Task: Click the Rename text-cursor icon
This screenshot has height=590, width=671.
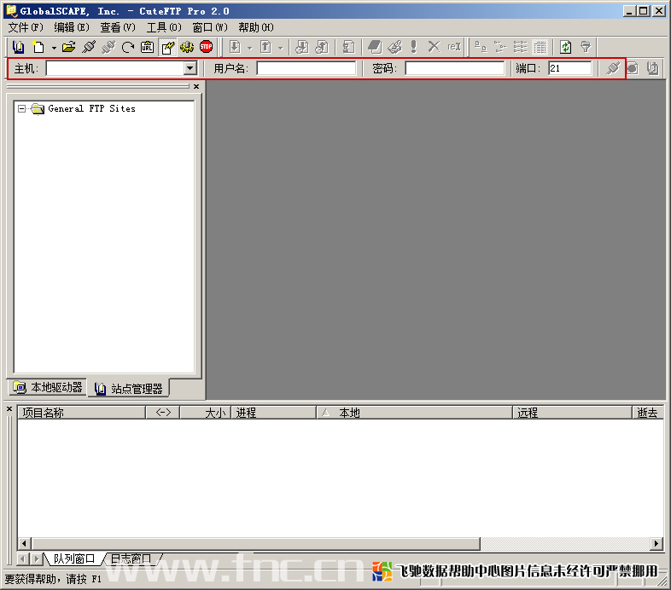Action: coord(453,47)
